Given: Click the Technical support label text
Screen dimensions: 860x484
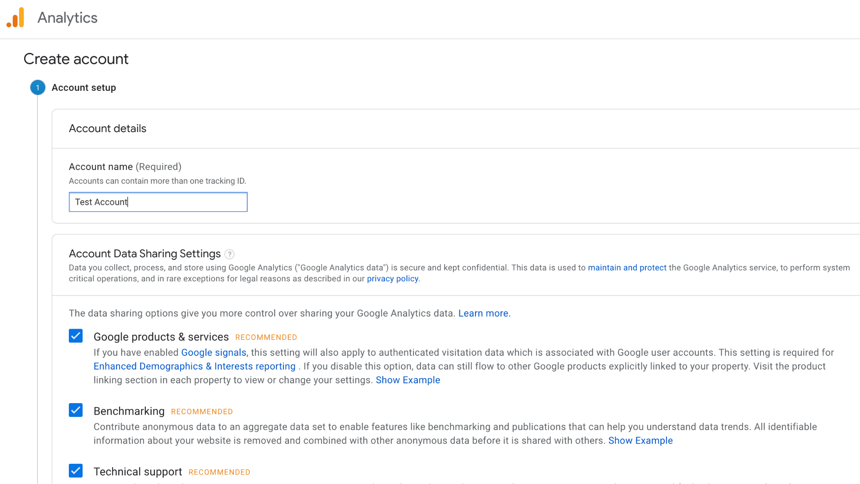Looking at the screenshot, I should click(138, 472).
